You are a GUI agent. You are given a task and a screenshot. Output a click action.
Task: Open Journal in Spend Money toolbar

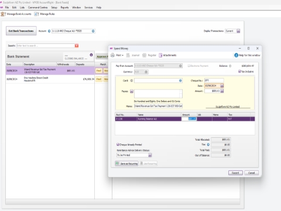(133, 55)
